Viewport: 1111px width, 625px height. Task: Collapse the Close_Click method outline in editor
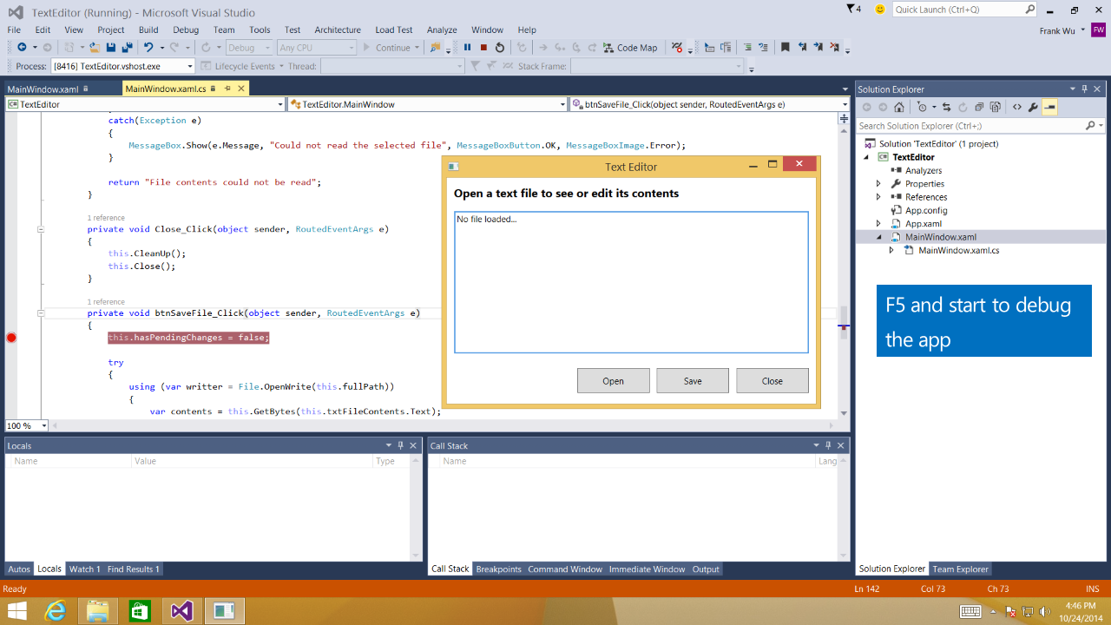41,230
